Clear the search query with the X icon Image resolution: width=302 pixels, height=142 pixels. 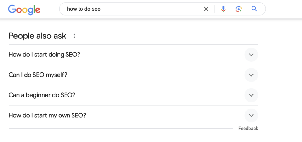click(206, 9)
